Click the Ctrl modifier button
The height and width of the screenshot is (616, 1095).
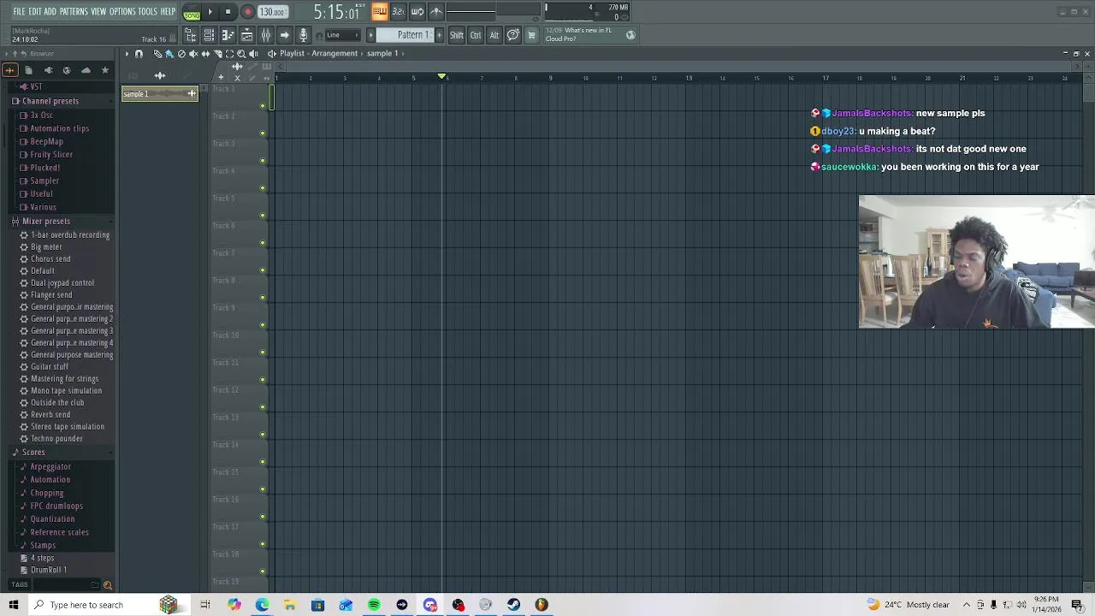pyautogui.click(x=476, y=35)
